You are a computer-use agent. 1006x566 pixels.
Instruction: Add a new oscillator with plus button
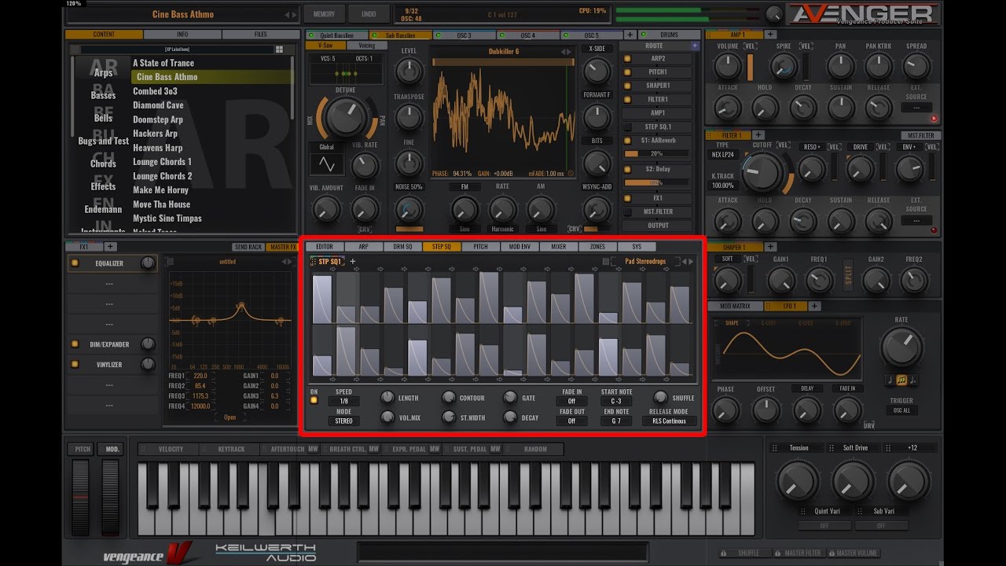point(630,35)
